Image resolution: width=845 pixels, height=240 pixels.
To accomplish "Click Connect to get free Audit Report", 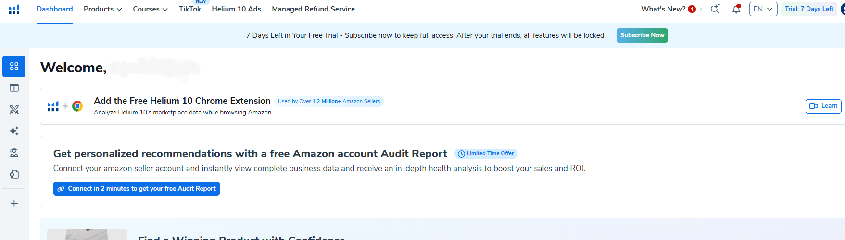I will point(137,189).
